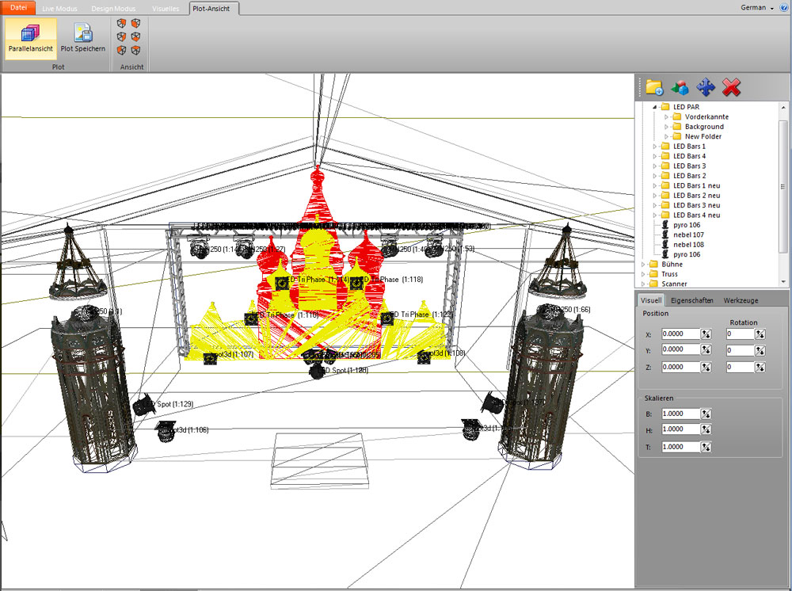The height and width of the screenshot is (591, 792).
Task: Expand the LED Bars 1 folder
Action: pos(655,147)
